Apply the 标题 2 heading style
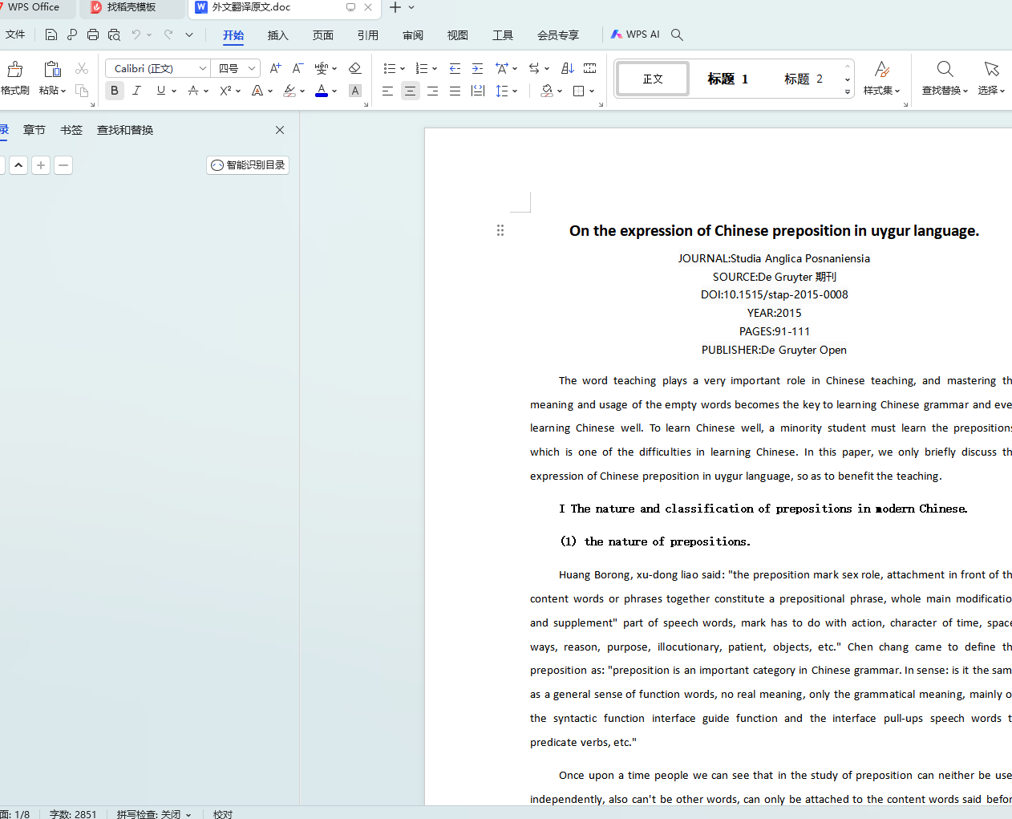Screen dimensions: 1012x819 [x=804, y=79]
